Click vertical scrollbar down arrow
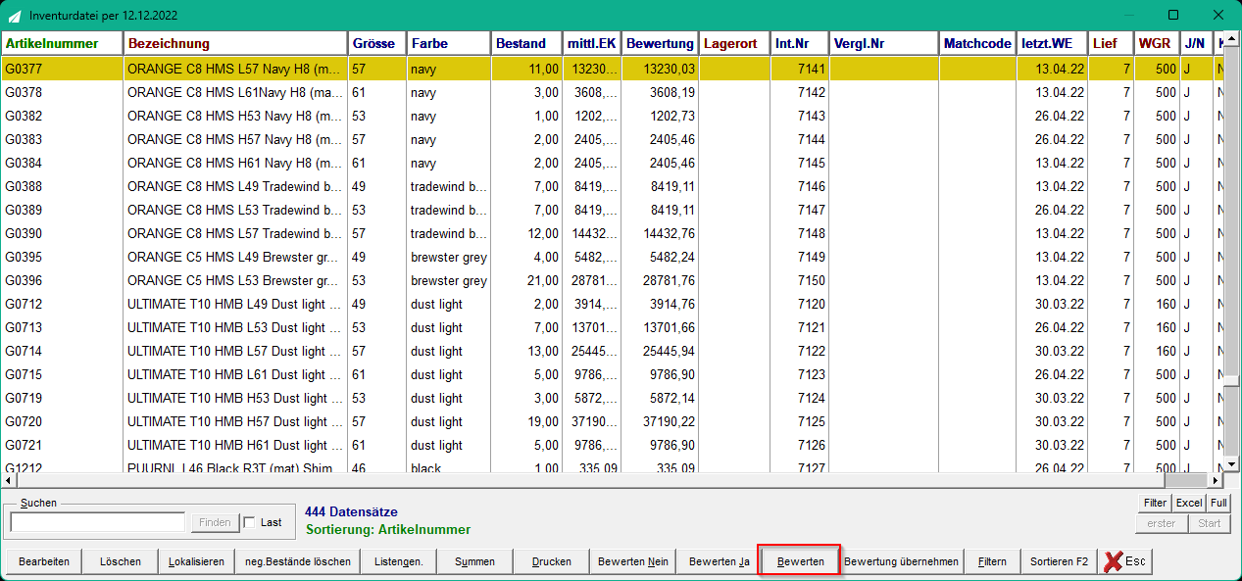 [1232, 463]
